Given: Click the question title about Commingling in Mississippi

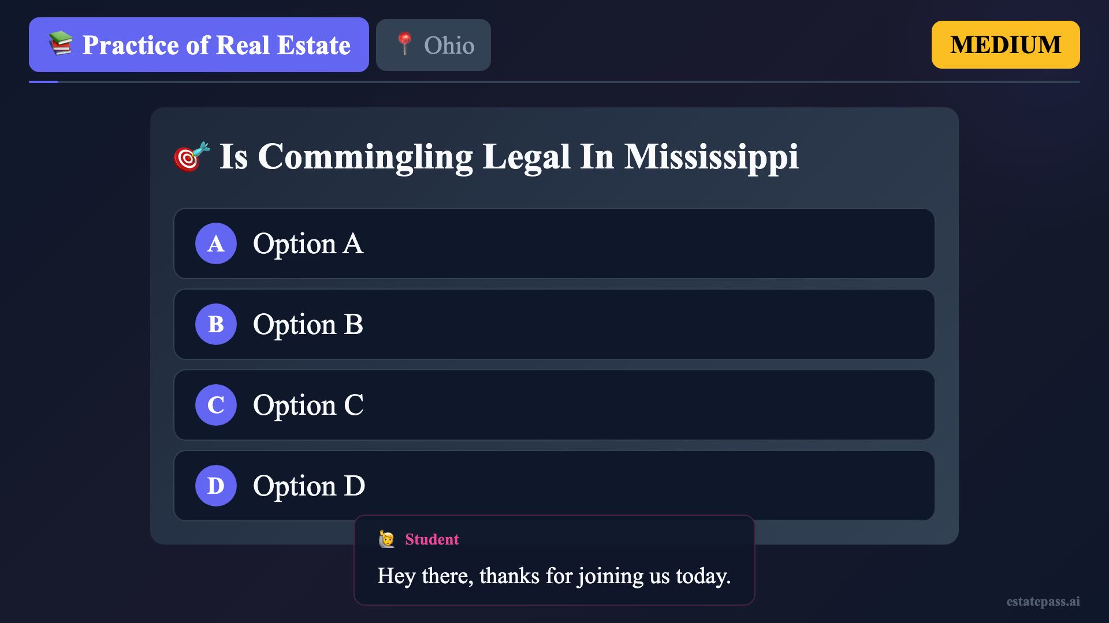Looking at the screenshot, I should [508, 156].
